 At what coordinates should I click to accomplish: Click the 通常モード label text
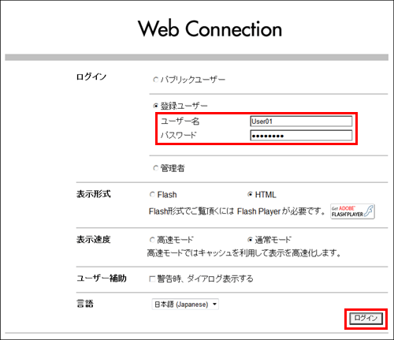[273, 240]
